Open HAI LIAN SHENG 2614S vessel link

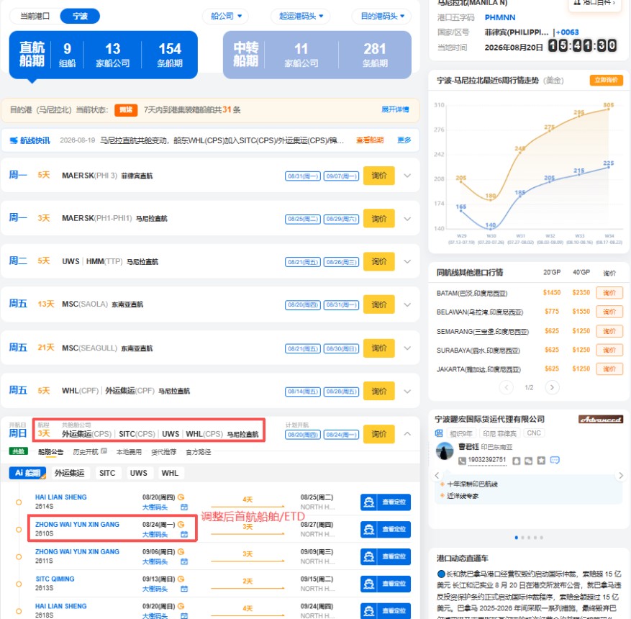60,497
